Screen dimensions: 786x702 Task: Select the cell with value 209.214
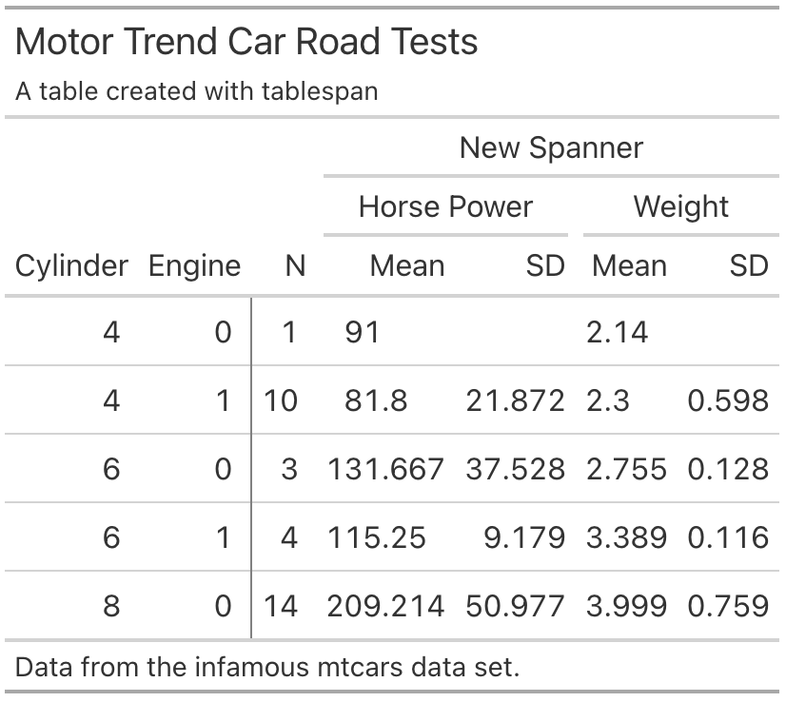click(385, 606)
